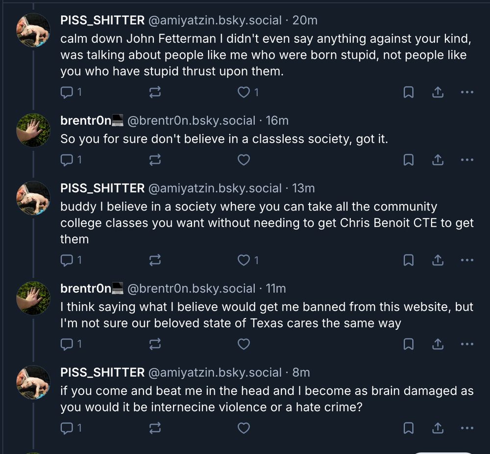490x454 pixels.
Task: Repost the 'classless society' post by brentr0n
Action: point(155,160)
